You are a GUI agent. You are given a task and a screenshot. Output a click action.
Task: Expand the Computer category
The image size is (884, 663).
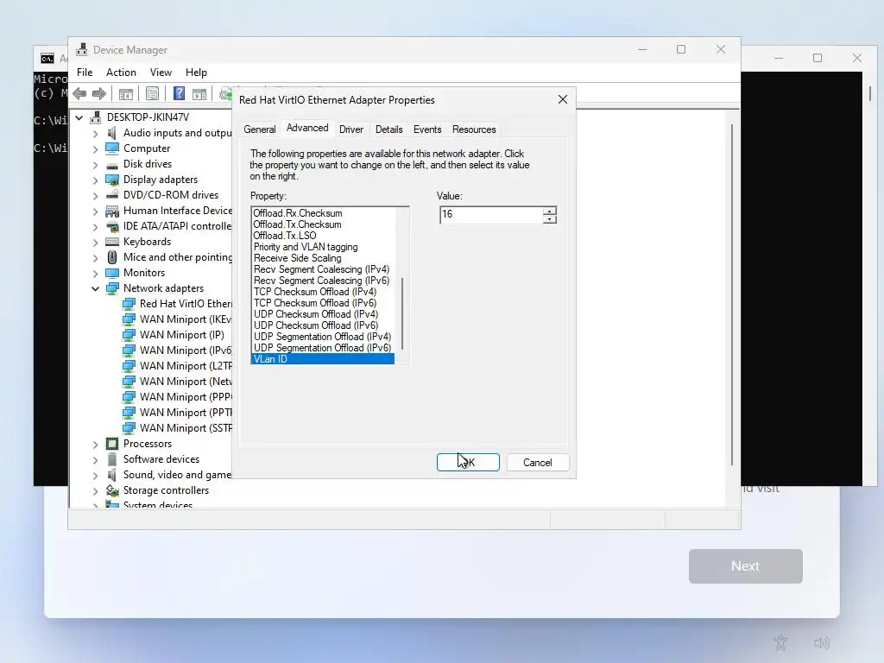[x=95, y=148]
